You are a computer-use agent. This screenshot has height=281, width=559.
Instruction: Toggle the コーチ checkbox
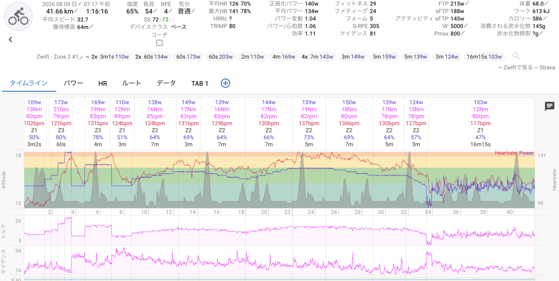click(159, 43)
